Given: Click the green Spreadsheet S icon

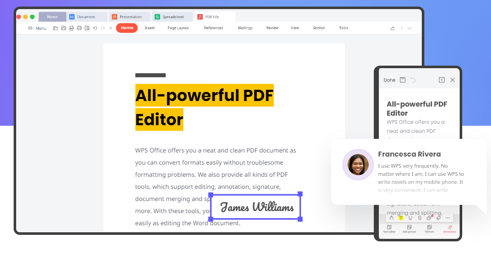Looking at the screenshot, I should coord(157,17).
